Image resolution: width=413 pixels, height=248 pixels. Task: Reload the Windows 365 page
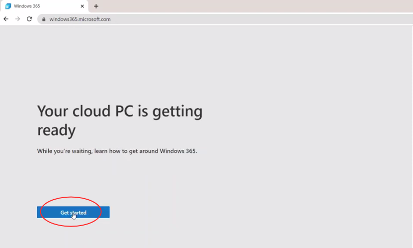[x=29, y=19]
